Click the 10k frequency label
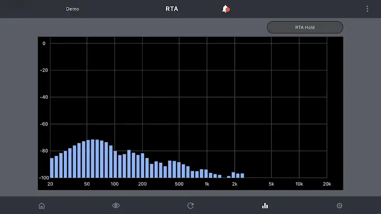 tap(299, 184)
